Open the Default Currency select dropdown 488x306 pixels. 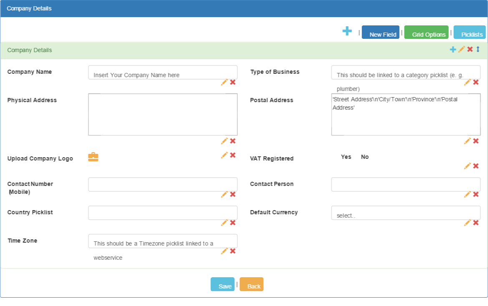[406, 213]
